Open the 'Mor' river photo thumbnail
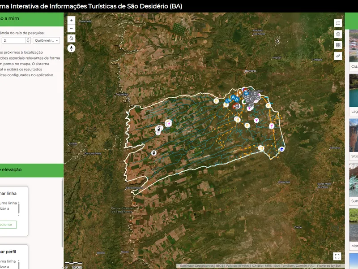 tap(354, 225)
